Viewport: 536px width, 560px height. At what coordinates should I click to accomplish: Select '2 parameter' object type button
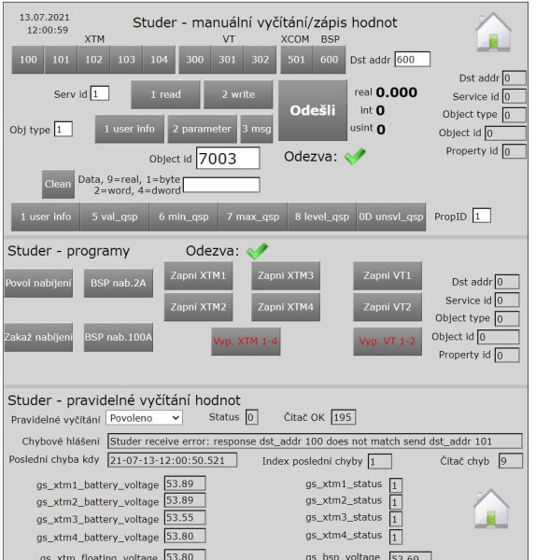click(203, 129)
